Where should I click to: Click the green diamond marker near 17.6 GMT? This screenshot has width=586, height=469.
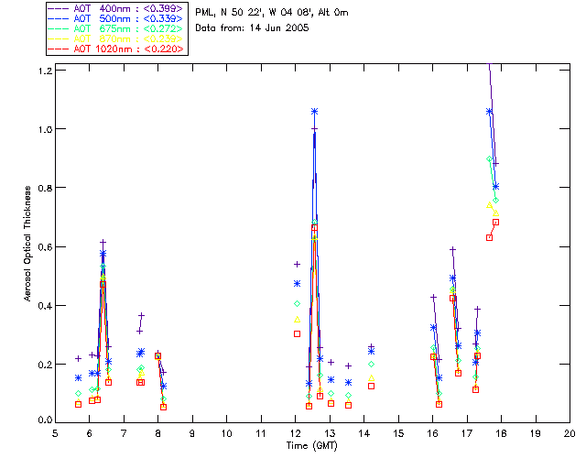click(489, 159)
